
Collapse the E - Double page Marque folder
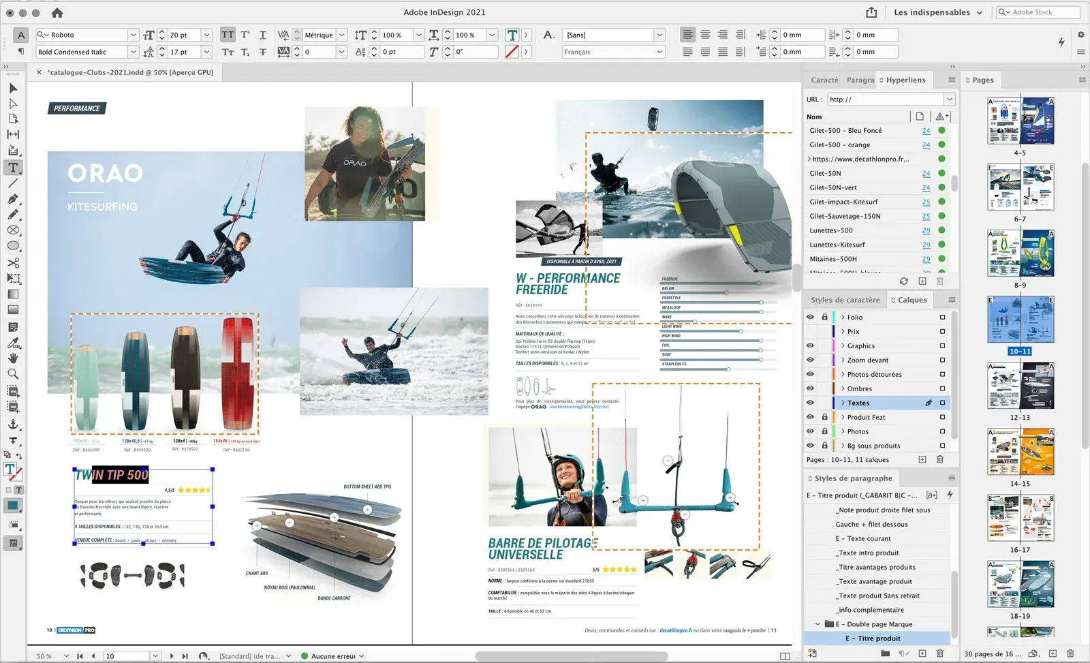[x=817, y=624]
